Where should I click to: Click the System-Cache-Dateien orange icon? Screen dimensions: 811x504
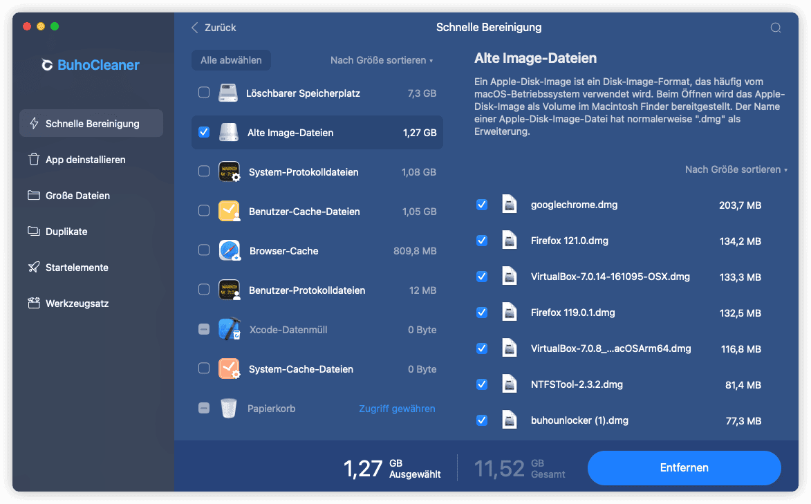tap(229, 368)
